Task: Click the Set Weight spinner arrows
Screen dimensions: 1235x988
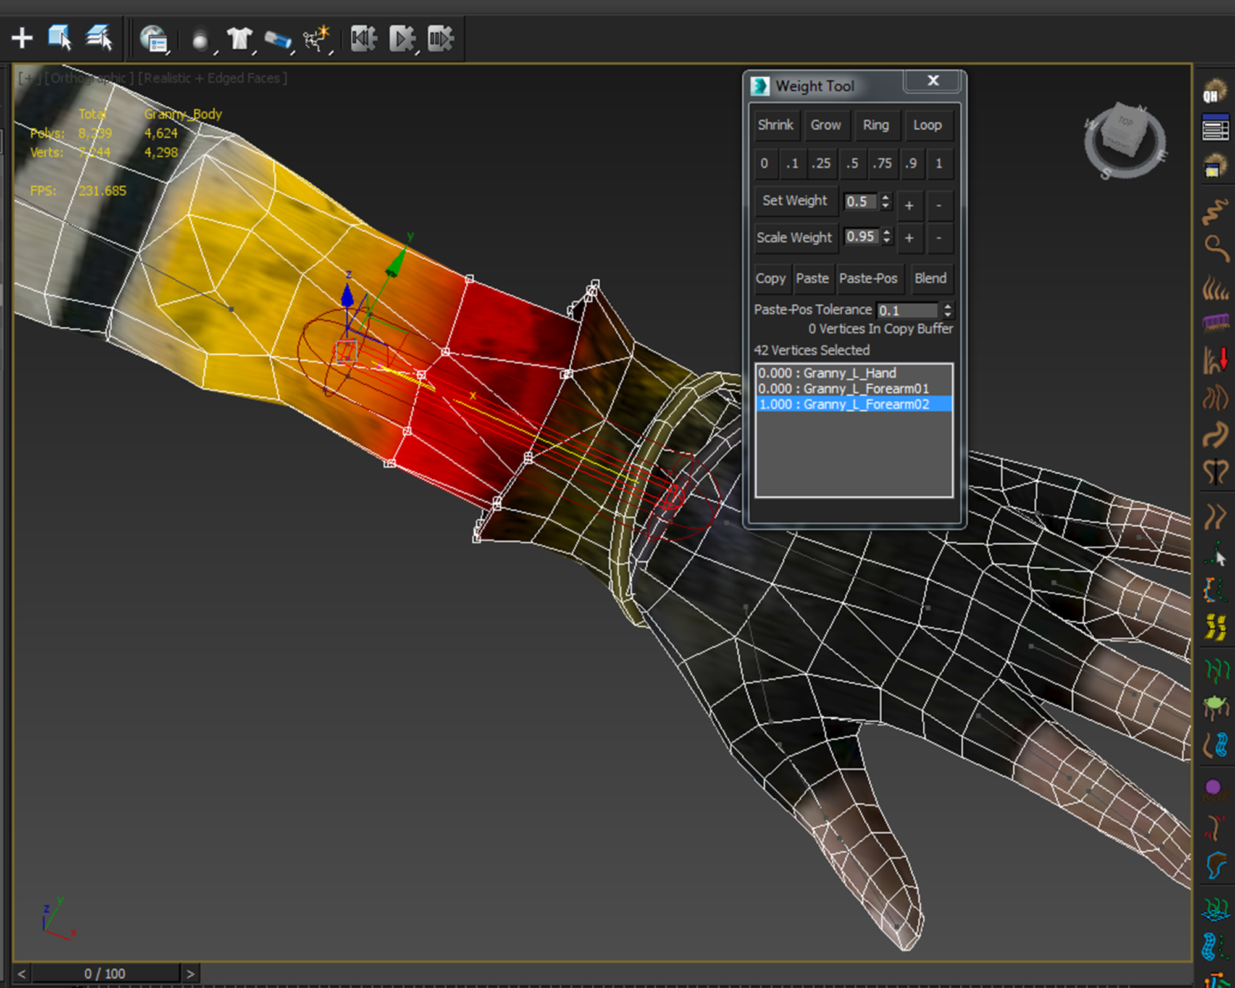Action: (886, 201)
